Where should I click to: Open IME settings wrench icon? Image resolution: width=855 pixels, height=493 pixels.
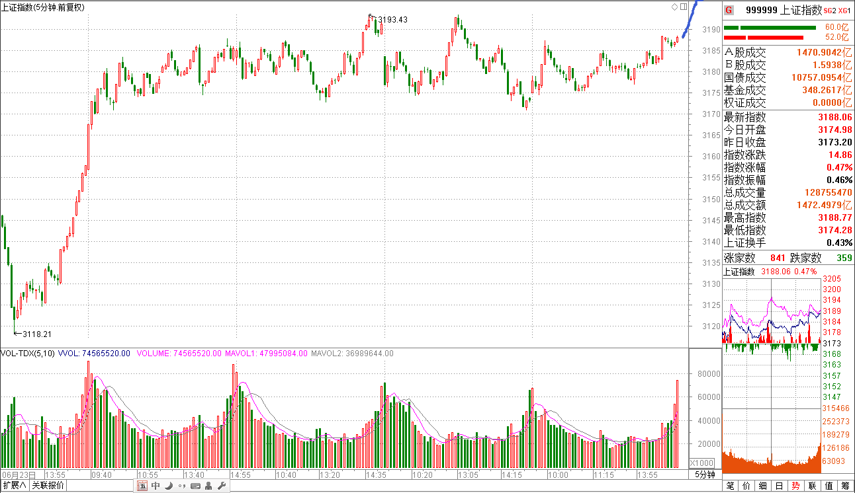221,486
